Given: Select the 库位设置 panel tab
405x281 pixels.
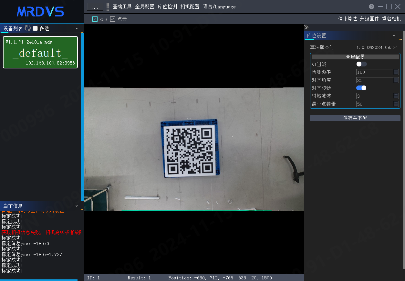Looking at the screenshot, I should [x=317, y=35].
